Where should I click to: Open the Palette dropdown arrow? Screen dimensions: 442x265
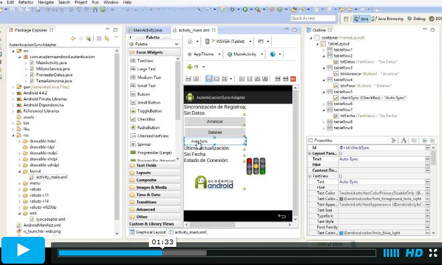[177, 44]
